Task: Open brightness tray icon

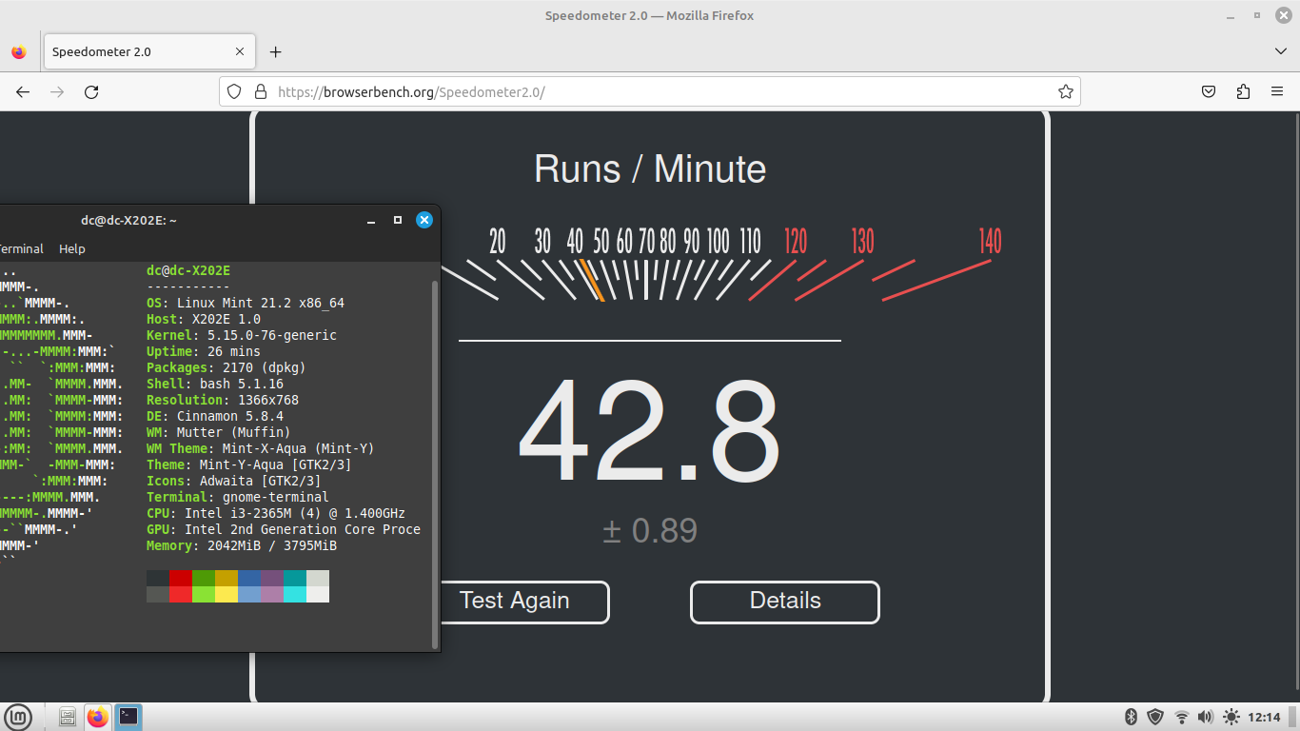Action: pyautogui.click(x=1231, y=717)
